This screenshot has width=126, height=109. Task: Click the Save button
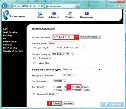(x=57, y=103)
